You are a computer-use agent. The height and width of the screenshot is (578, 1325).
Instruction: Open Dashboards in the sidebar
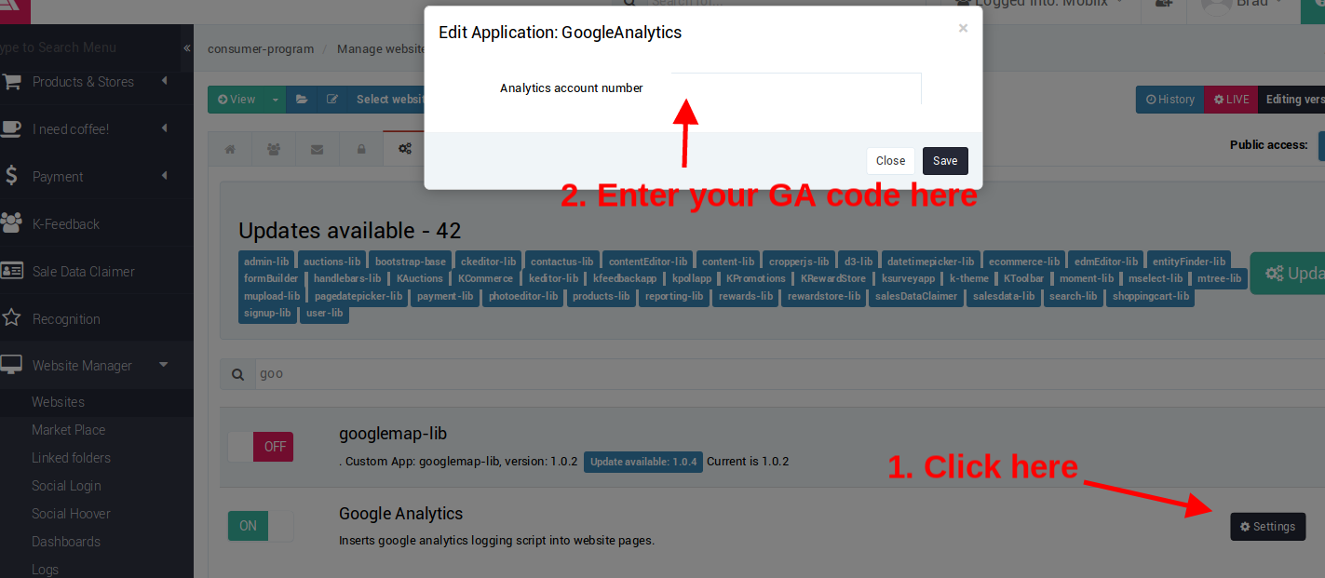[x=65, y=542]
